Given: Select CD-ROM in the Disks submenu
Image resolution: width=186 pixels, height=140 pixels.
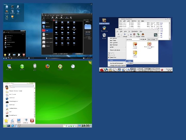Looking at the screenshot, I should [x=130, y=63].
